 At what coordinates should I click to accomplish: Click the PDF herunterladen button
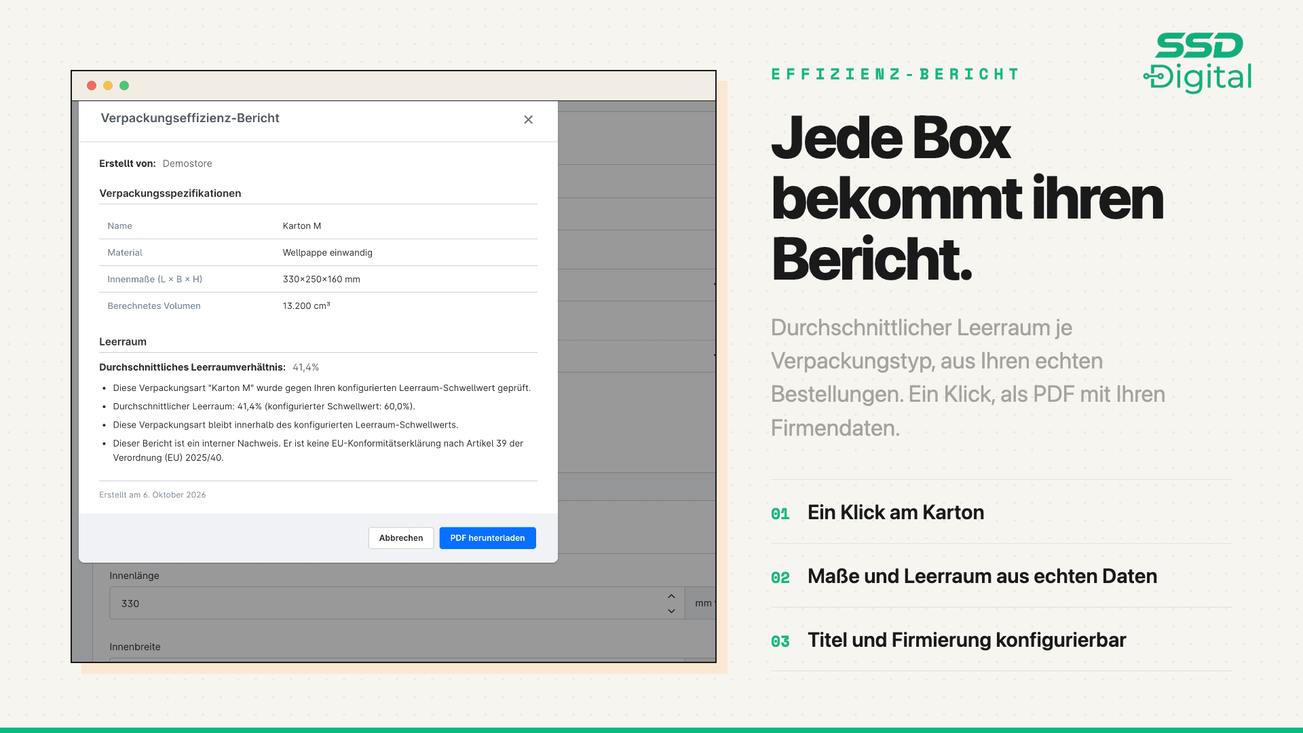(487, 538)
